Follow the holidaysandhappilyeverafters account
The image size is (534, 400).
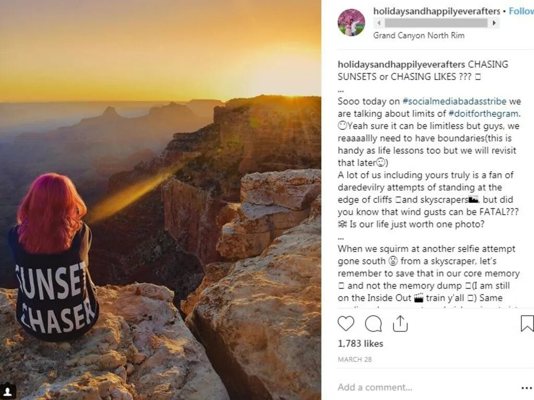pyautogui.click(x=521, y=11)
